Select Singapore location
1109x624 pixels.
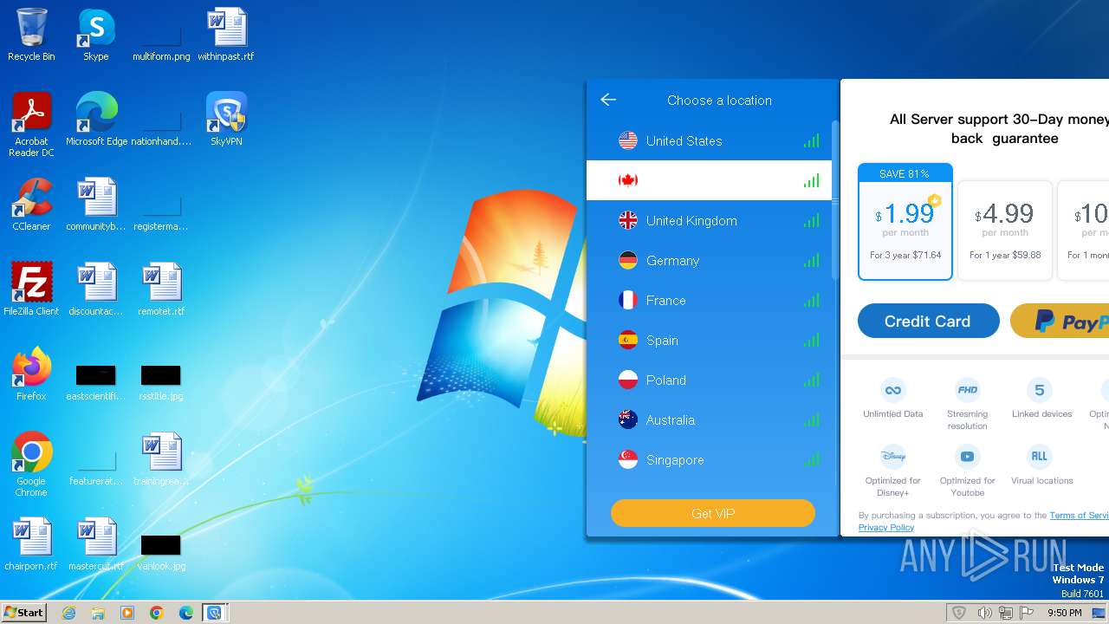point(709,459)
